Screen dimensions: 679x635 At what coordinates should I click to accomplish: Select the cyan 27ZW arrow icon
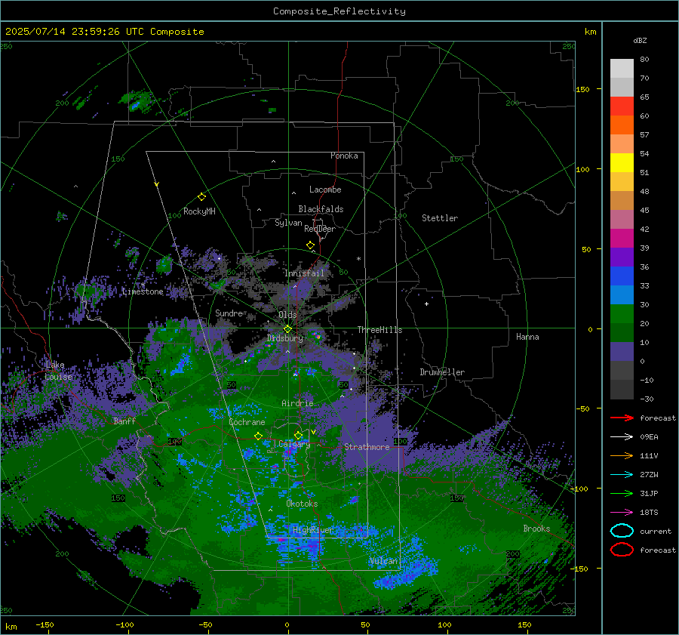point(622,475)
